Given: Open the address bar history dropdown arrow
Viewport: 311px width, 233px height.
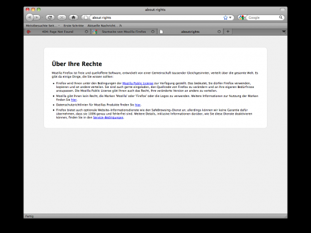Looking at the screenshot, I should (231, 17).
